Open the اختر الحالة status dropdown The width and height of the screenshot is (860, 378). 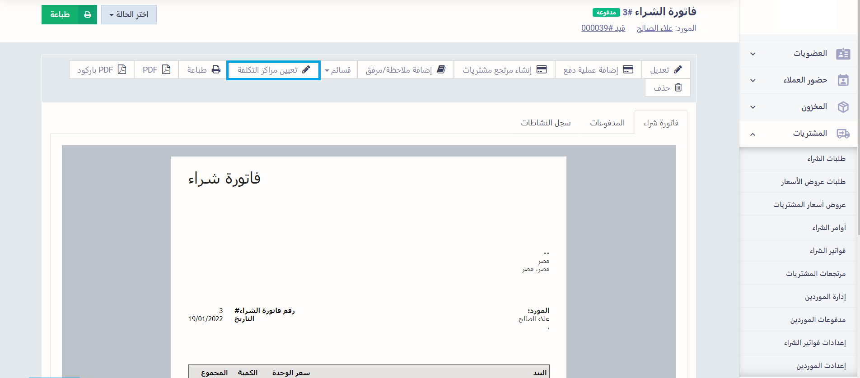(129, 15)
